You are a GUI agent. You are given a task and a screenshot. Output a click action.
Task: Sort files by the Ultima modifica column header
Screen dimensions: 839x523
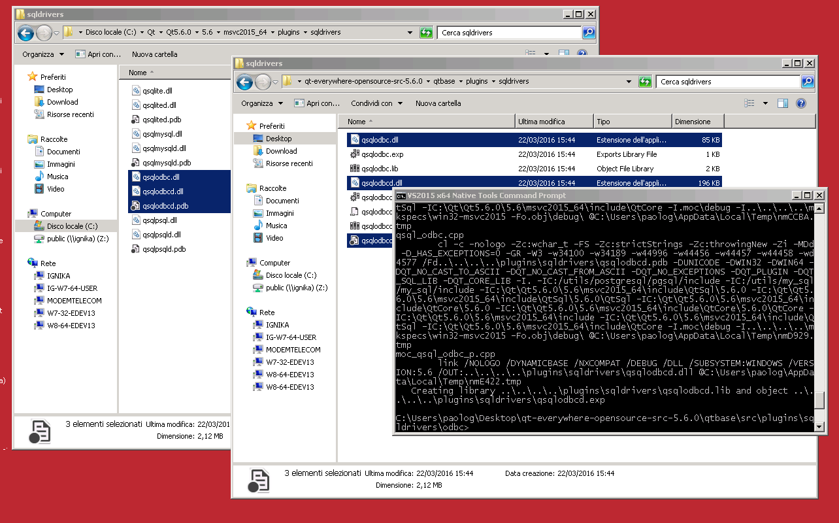pos(541,122)
